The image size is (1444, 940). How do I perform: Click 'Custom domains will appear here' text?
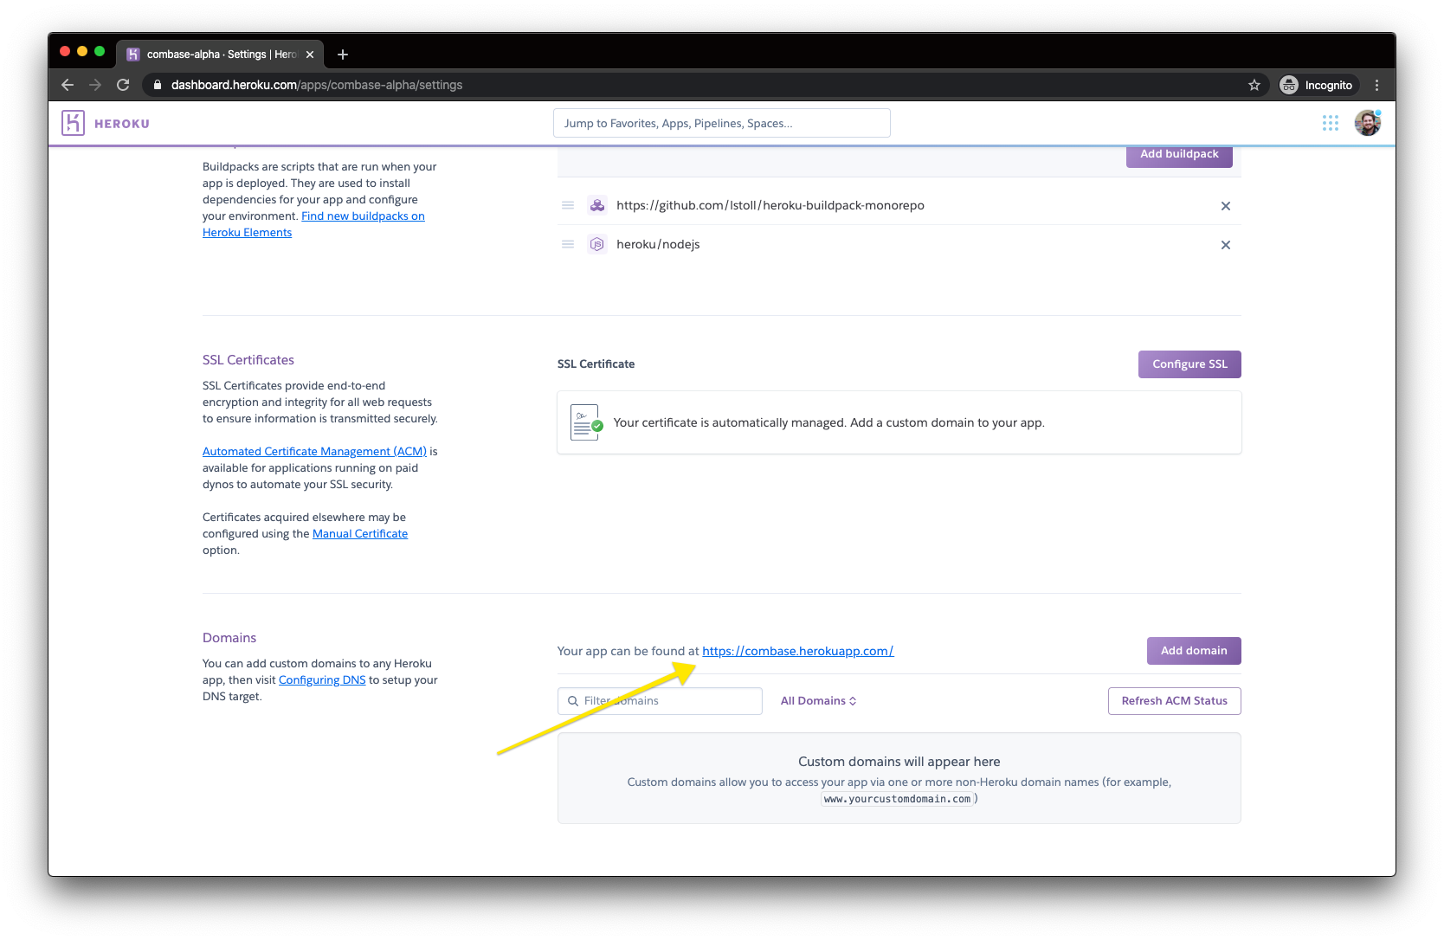click(x=899, y=762)
